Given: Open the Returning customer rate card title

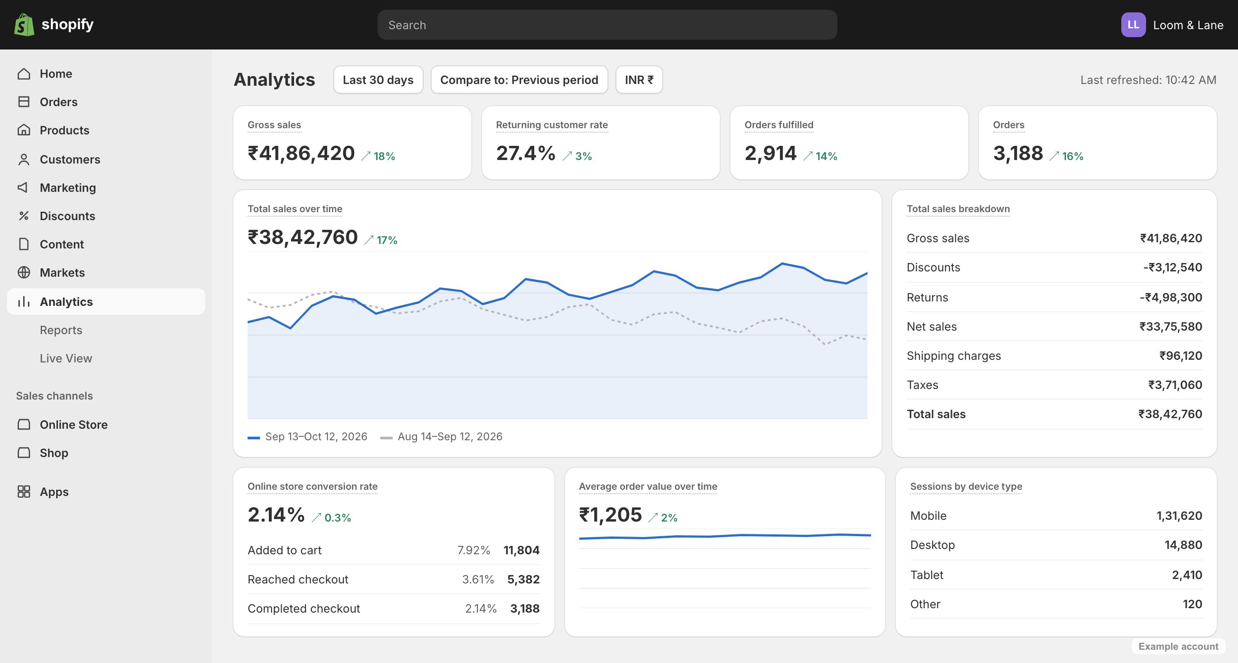Looking at the screenshot, I should (552, 125).
